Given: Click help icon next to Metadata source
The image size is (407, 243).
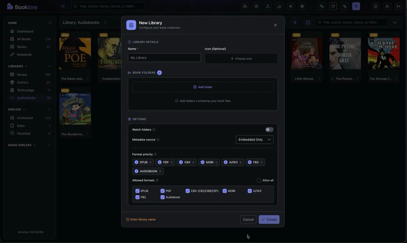Looking at the screenshot, I should click(x=158, y=139).
